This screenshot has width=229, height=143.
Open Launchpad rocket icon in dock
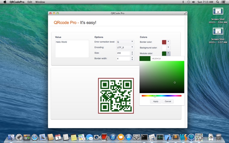pyautogui.click(x=19, y=137)
